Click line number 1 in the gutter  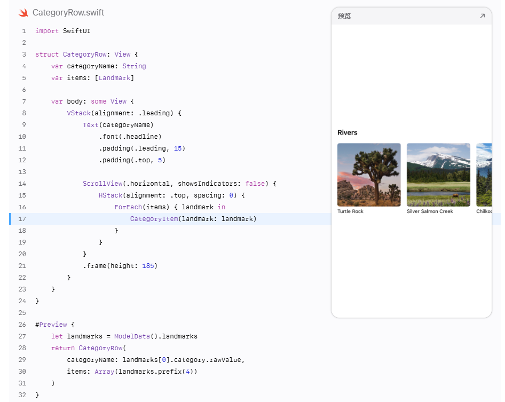tap(24, 31)
